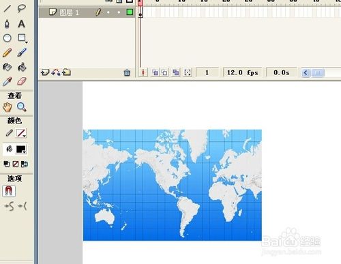341x264 pixels.
Task: Toggle the Snap to Objects magnet
Action: [x=9, y=190]
